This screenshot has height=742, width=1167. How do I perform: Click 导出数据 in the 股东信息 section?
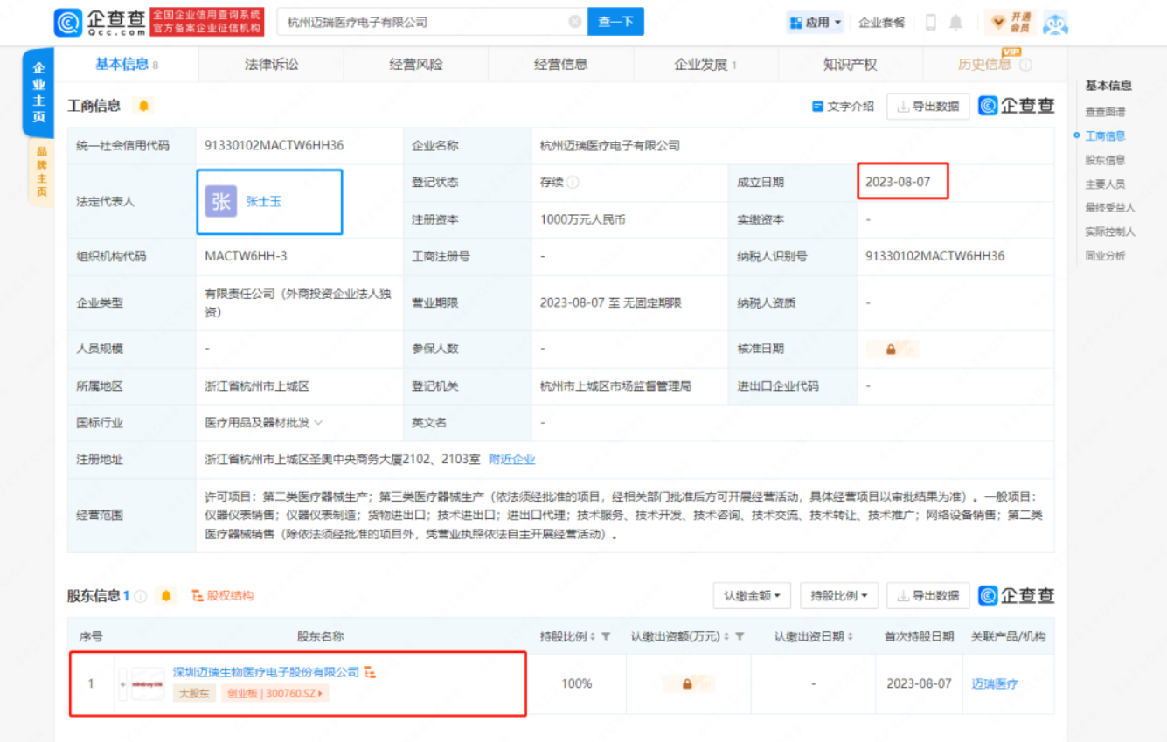coord(927,596)
